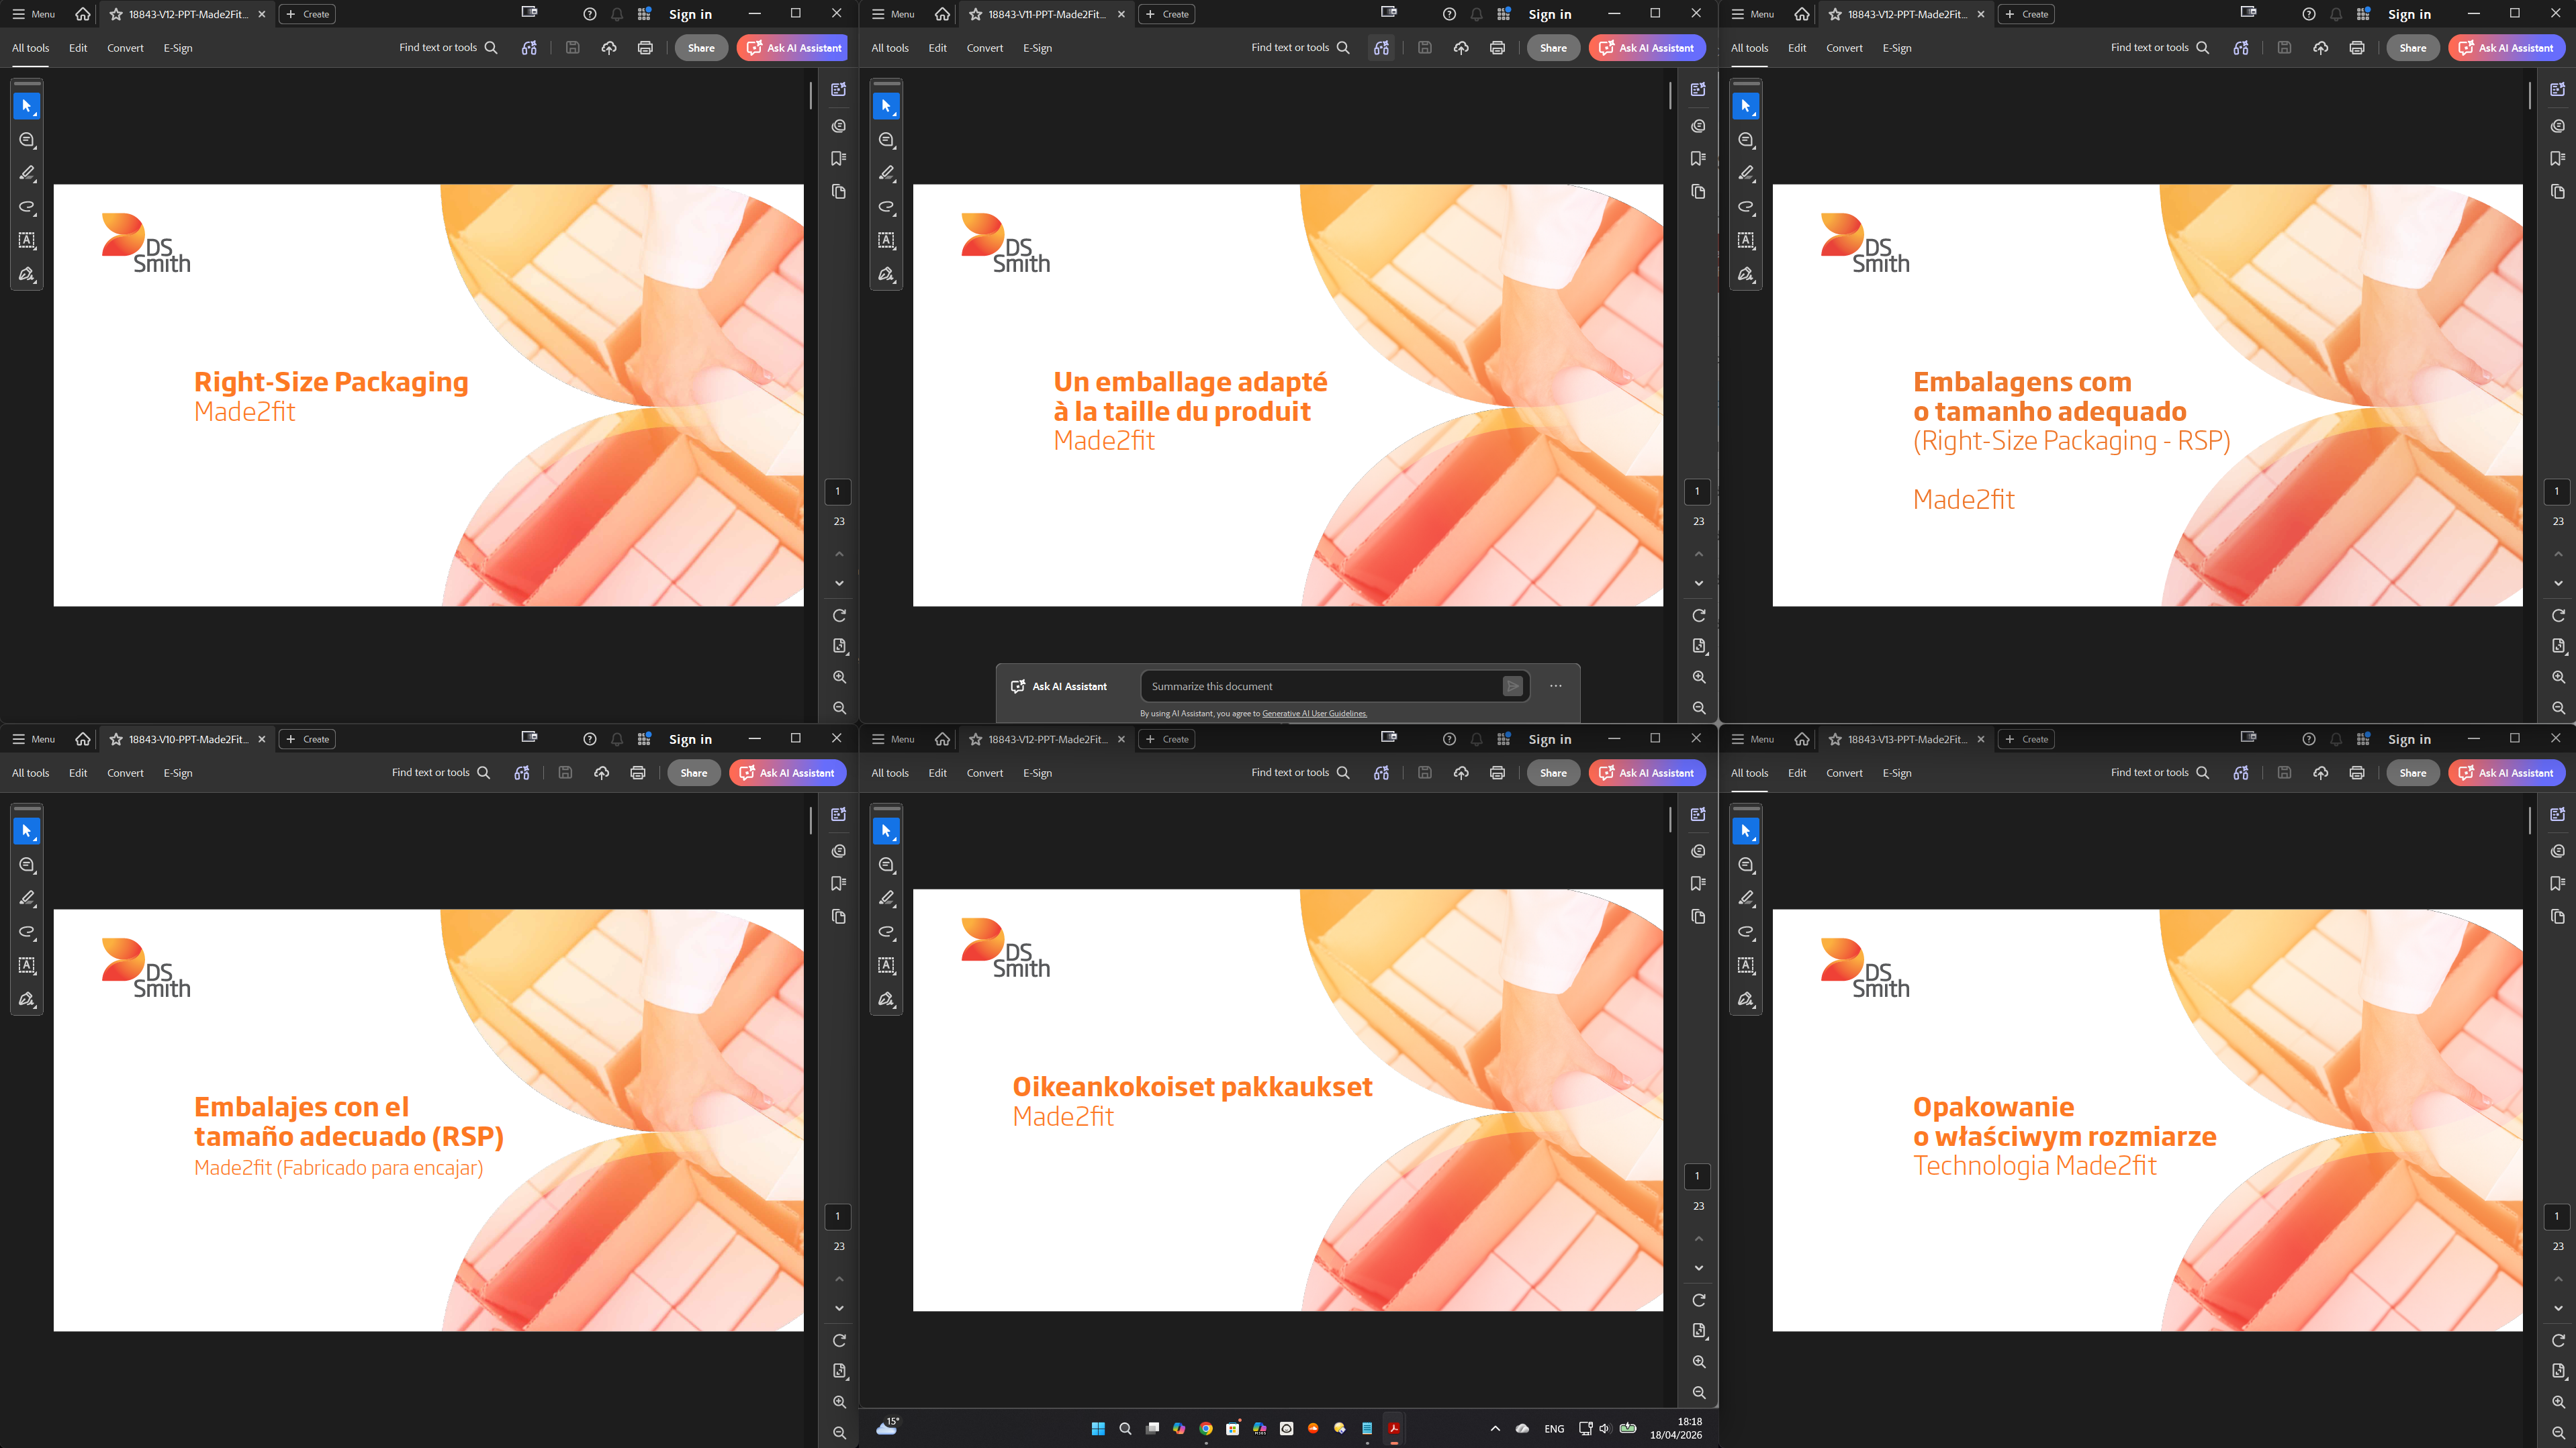Open Generative AI User Guidelines link

coord(1314,713)
